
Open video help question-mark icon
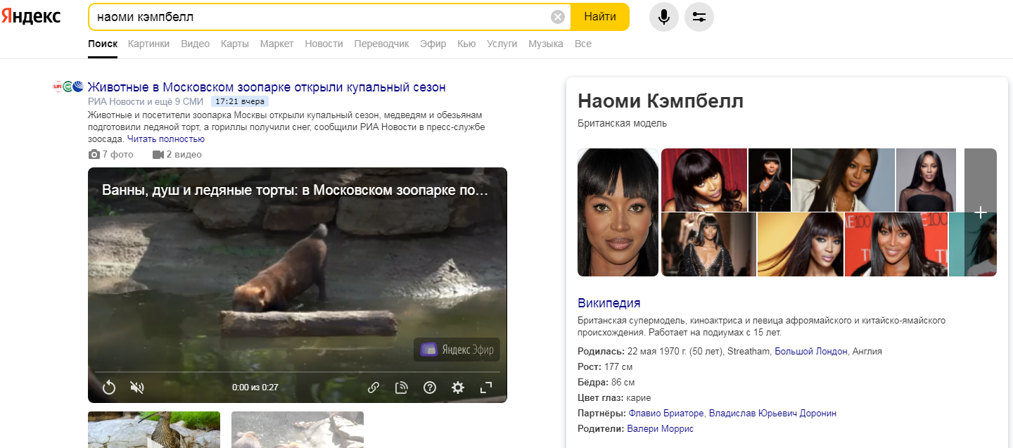tap(430, 387)
